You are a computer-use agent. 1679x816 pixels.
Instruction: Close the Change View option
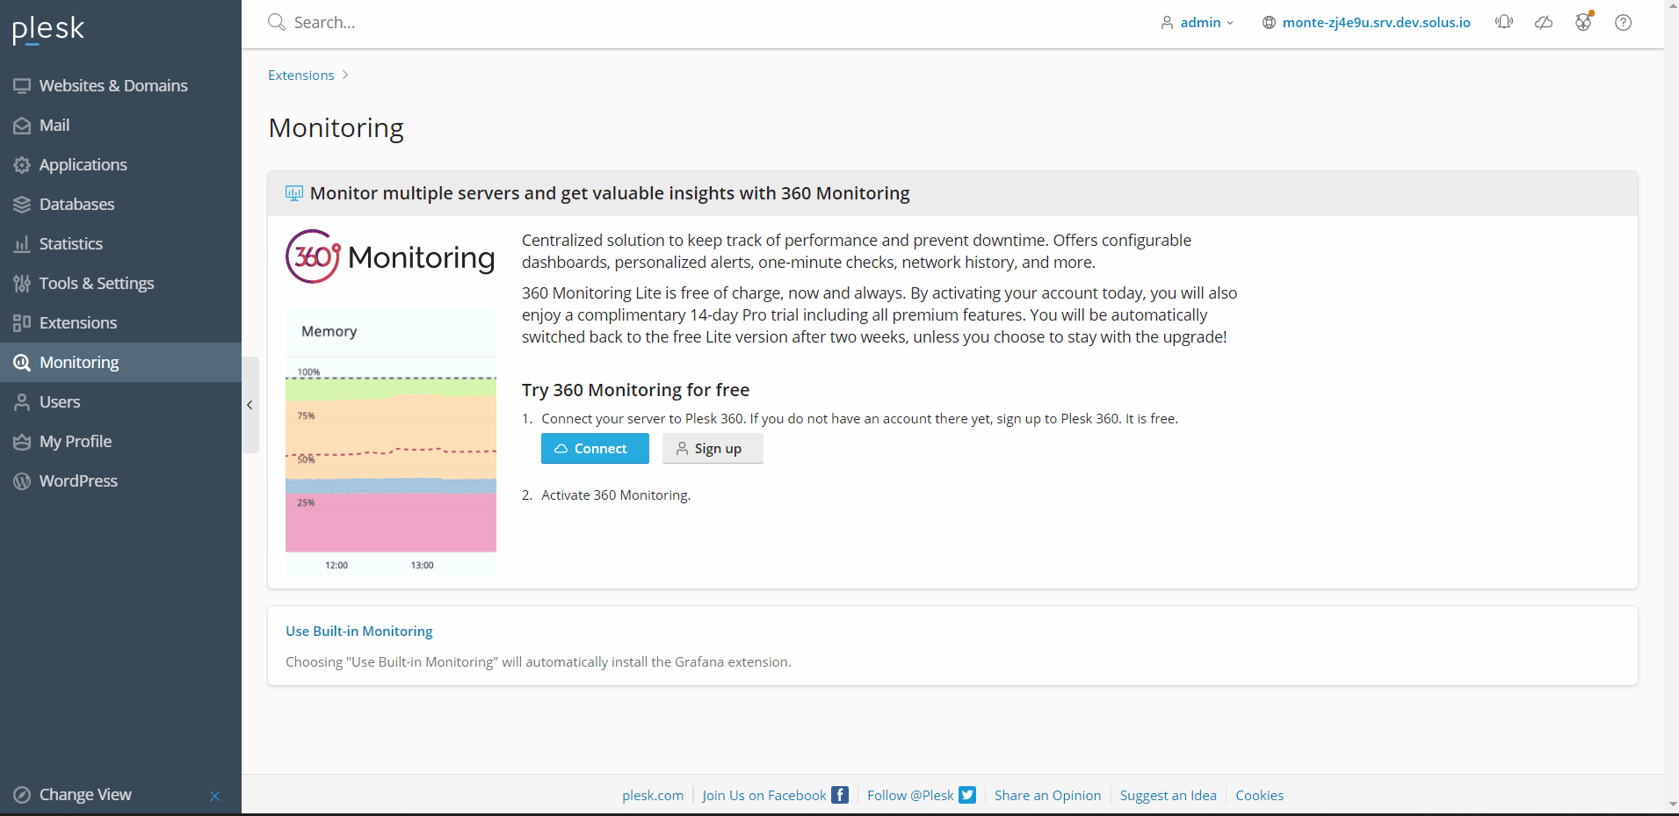[x=215, y=796]
